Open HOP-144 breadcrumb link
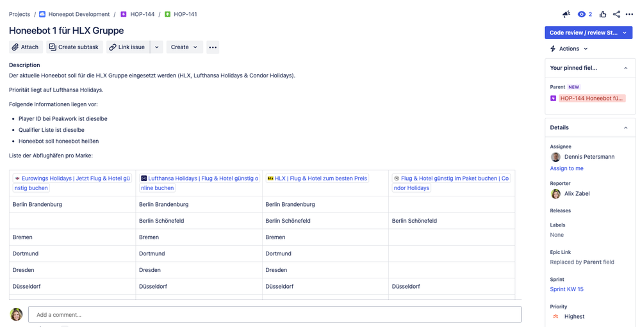The image size is (640, 327). tap(142, 14)
